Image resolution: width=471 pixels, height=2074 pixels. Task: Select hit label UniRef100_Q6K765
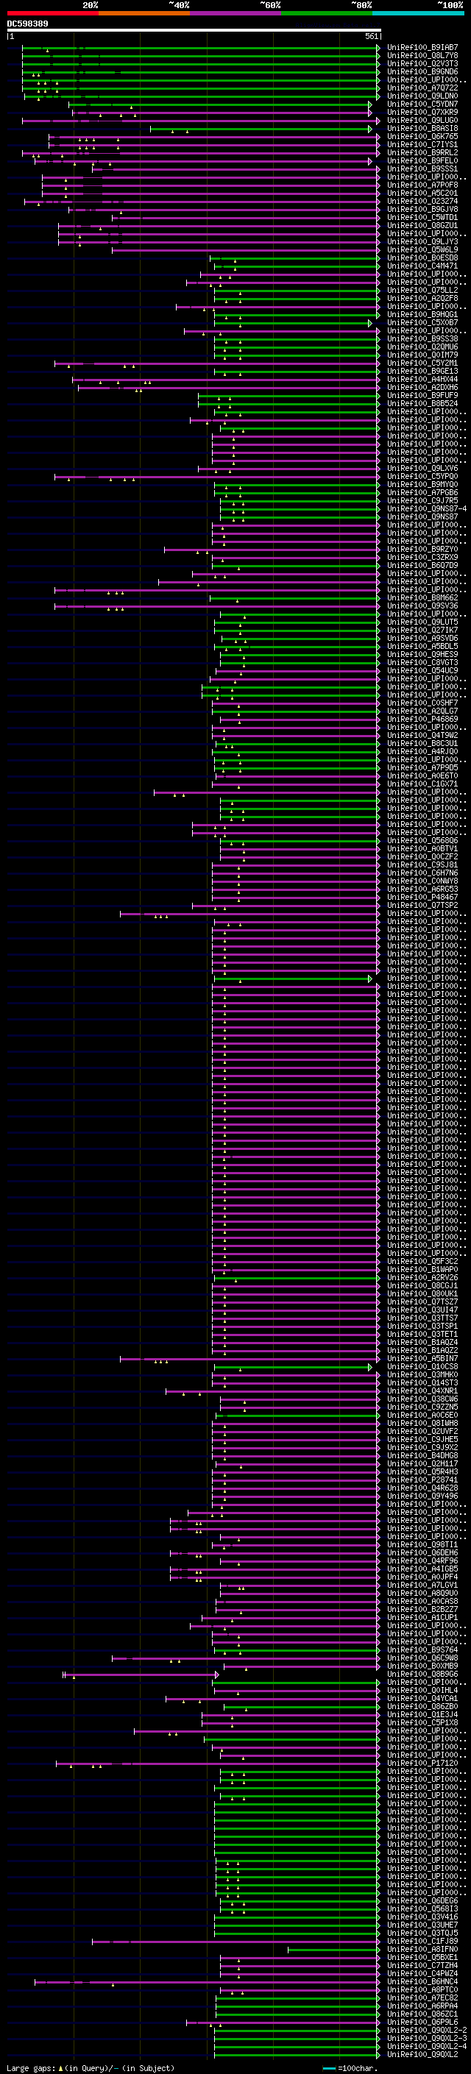pyautogui.click(x=422, y=136)
